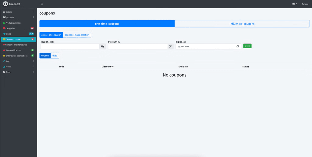
Task: Click the Discount % column header
Action: 108,67
